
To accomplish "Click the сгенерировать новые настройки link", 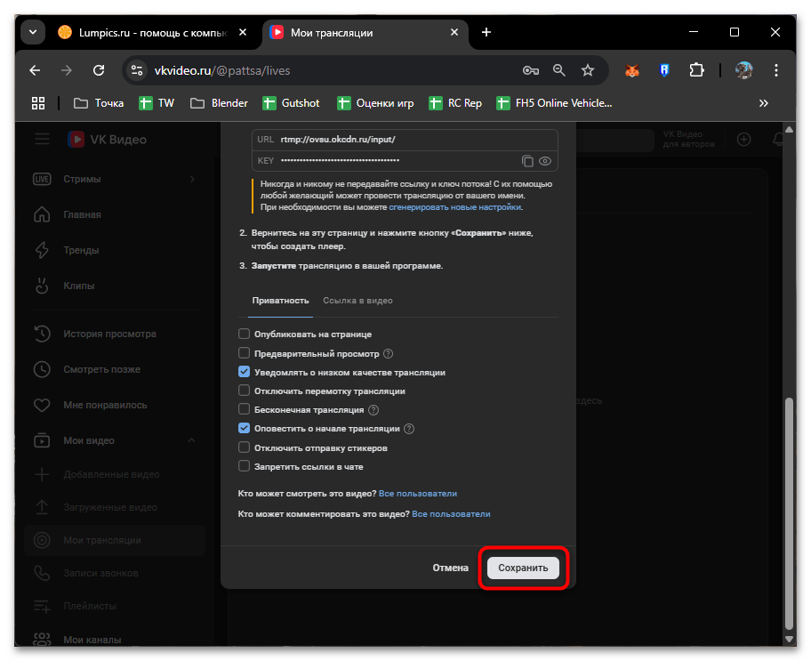I will click(x=455, y=206).
